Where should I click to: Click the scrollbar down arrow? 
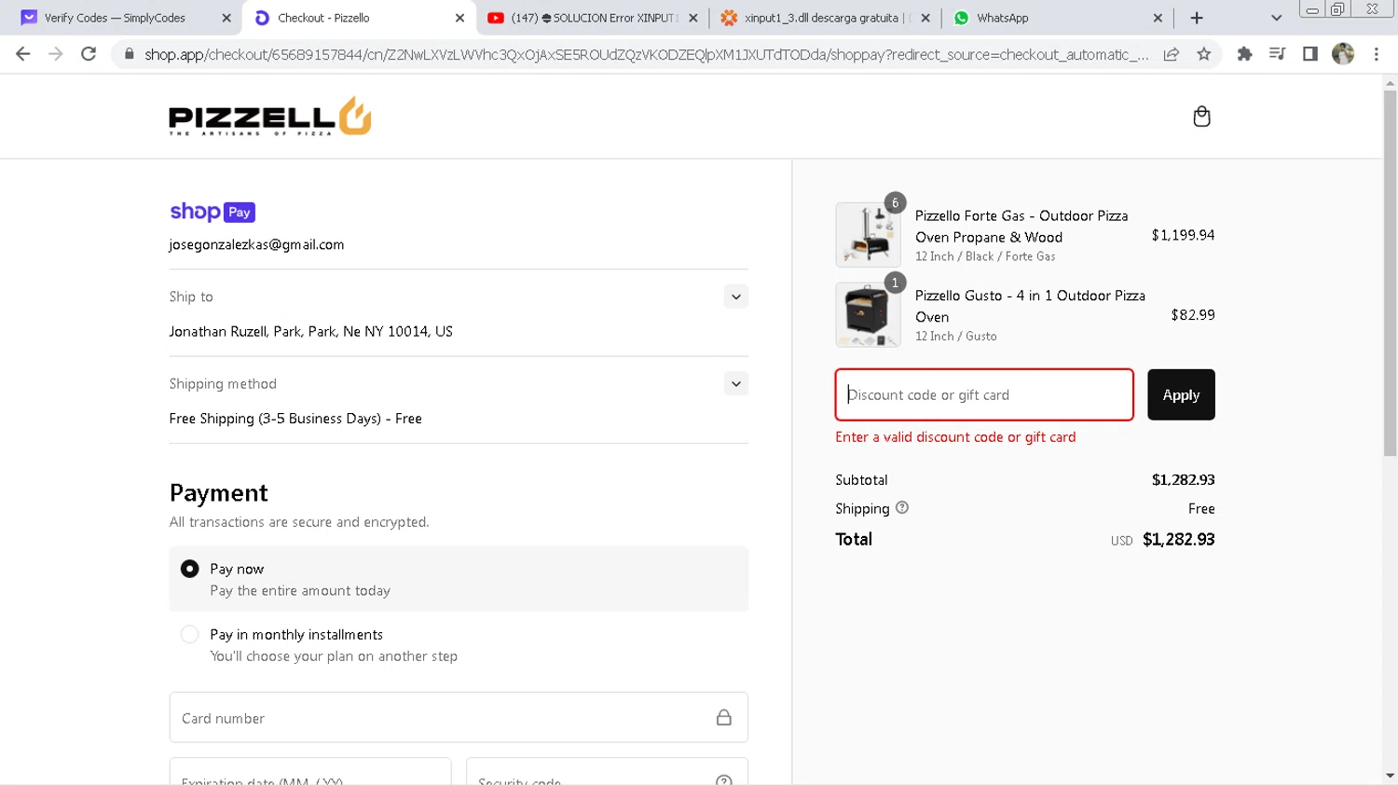click(x=1390, y=776)
